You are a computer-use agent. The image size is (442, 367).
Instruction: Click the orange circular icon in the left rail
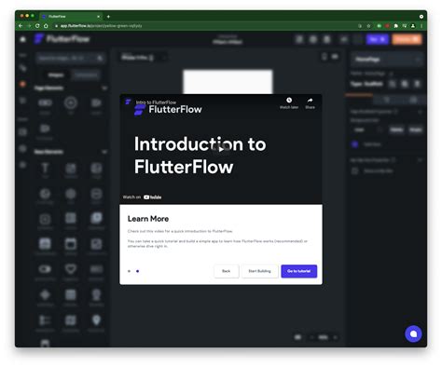click(22, 84)
